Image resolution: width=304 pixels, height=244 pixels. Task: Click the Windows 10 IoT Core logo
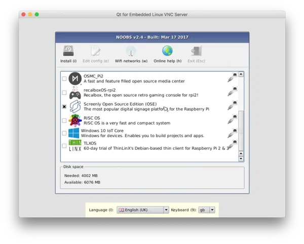[73, 133]
